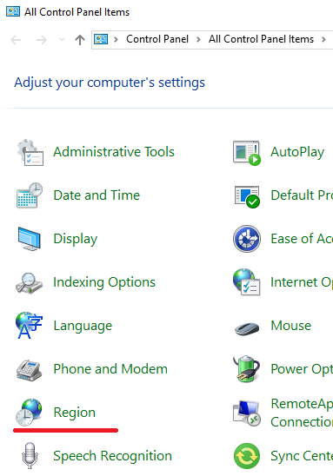333x476 pixels.
Task: Open the Default Programs icon
Action: [x=247, y=196]
